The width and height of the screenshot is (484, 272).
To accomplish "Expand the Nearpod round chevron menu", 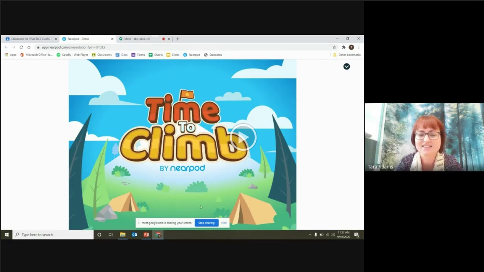I will point(347,66).
